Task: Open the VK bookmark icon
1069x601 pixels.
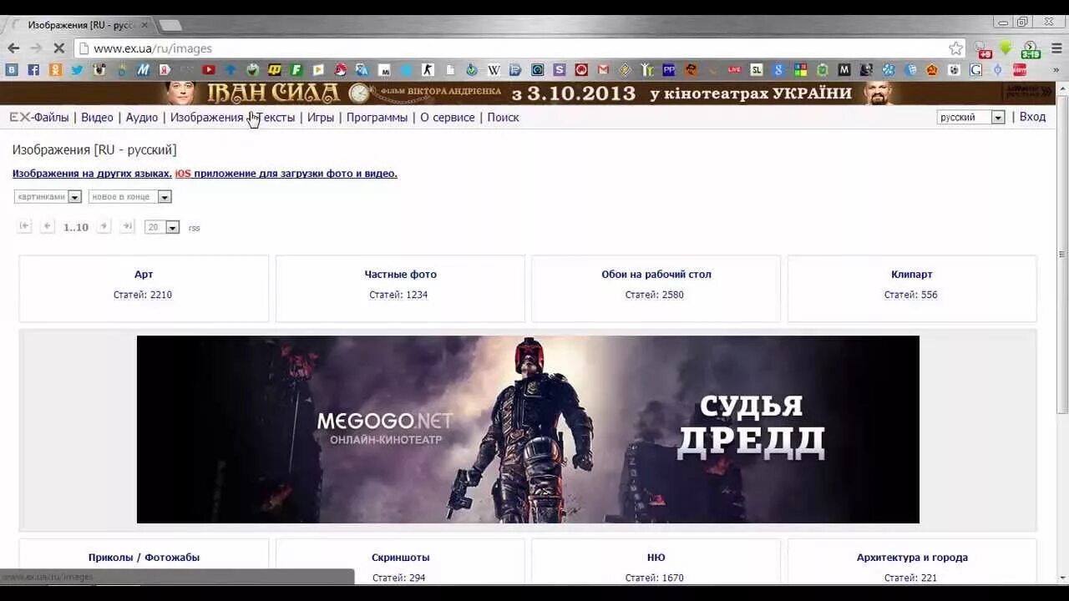Action: (x=12, y=70)
